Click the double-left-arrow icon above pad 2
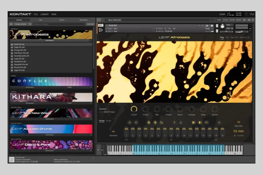This screenshot has width=263, height=175. [x=136, y=122]
